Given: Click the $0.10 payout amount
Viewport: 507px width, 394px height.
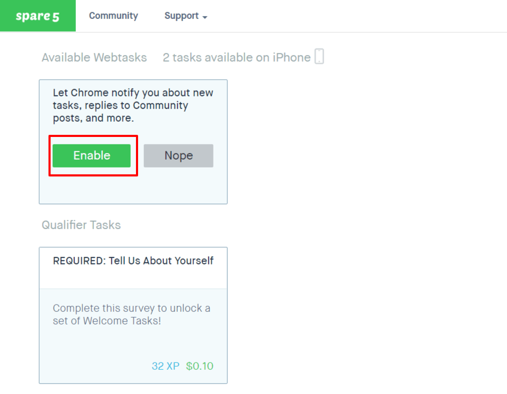Looking at the screenshot, I should pyautogui.click(x=200, y=366).
